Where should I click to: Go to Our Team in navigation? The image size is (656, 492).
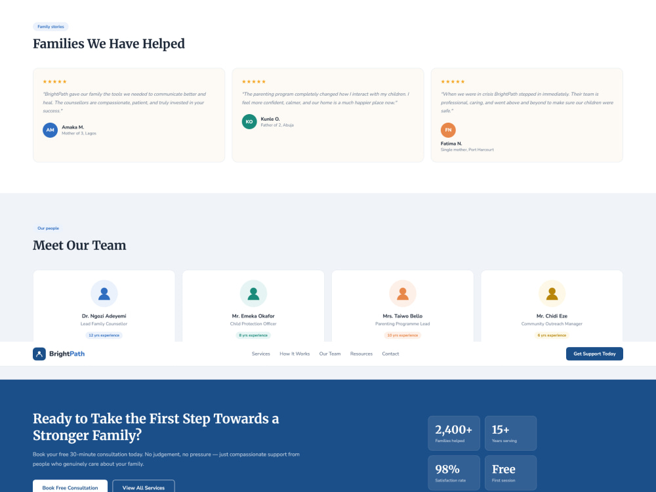tap(330, 354)
